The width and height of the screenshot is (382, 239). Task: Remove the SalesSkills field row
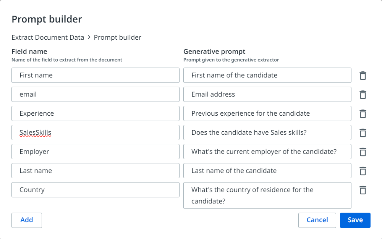pos(363,133)
